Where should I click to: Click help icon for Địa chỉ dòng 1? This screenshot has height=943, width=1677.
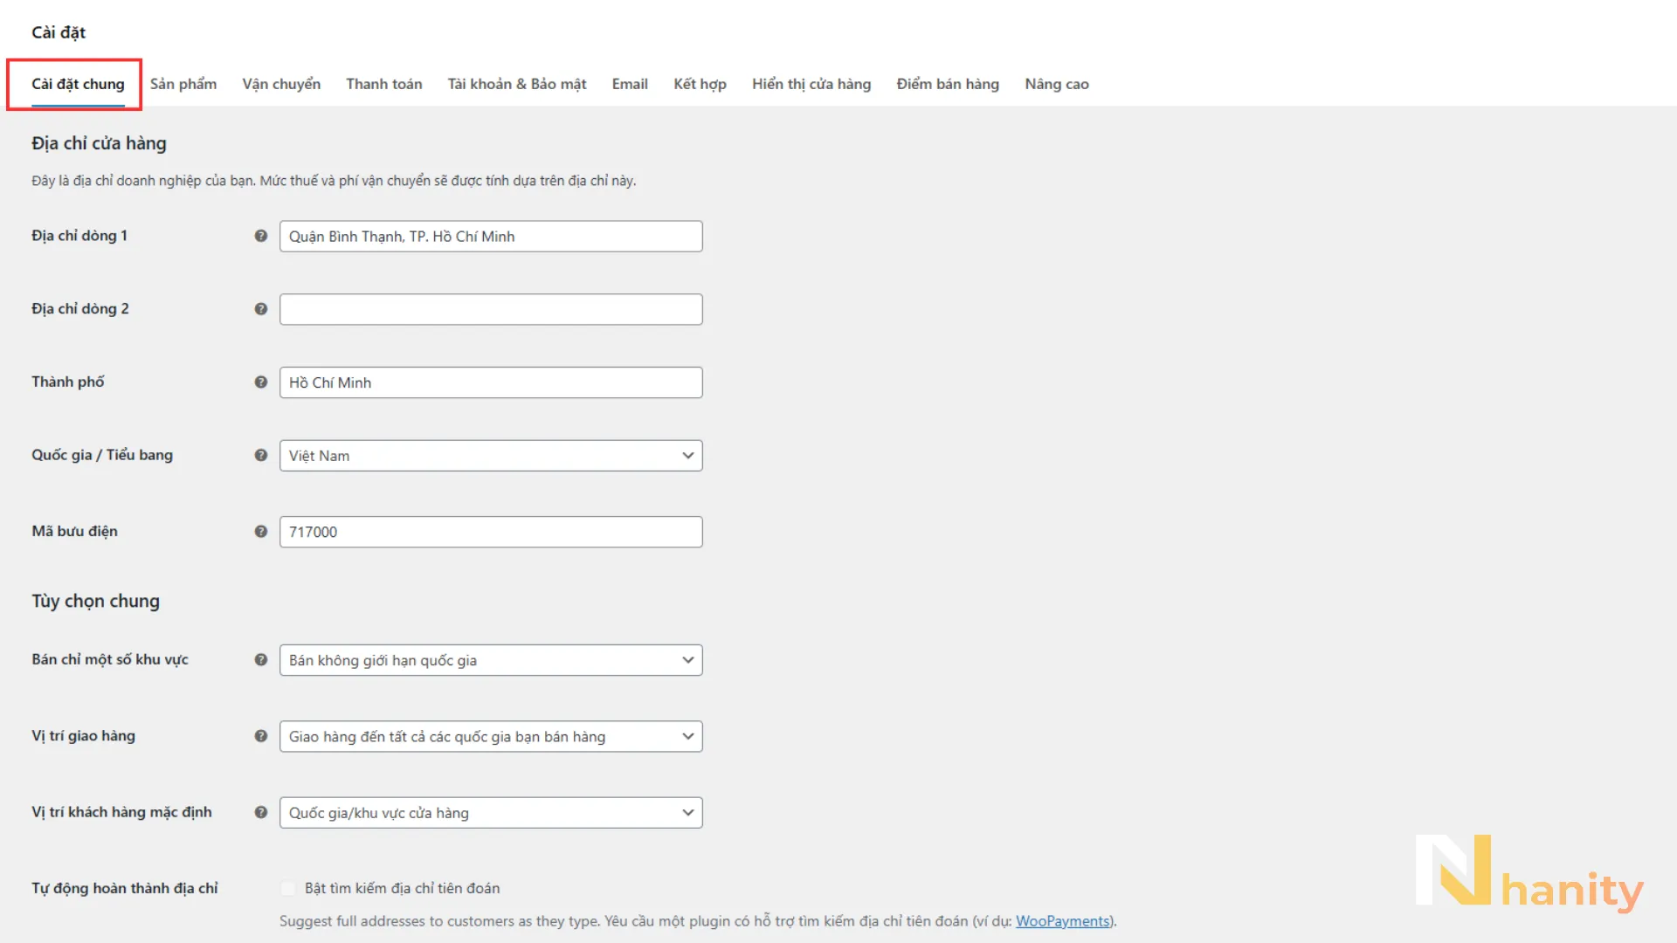(260, 236)
